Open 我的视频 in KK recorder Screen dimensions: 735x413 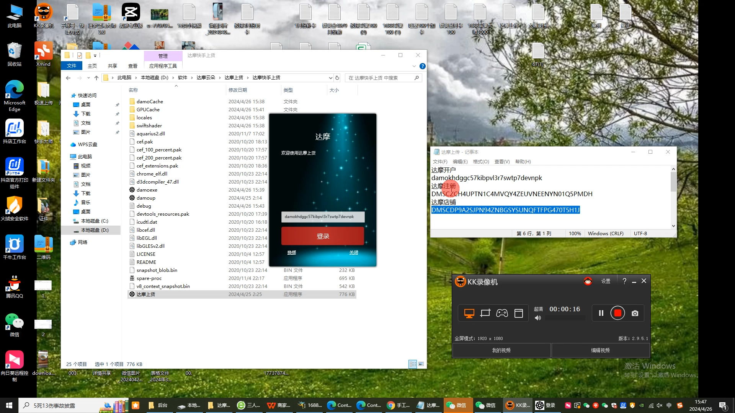(501, 350)
